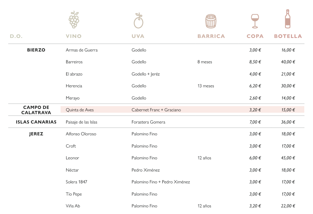Screen dimensions: 313x214
Task: Choose the Armas de Guerra wine
Action: (x=82, y=50)
